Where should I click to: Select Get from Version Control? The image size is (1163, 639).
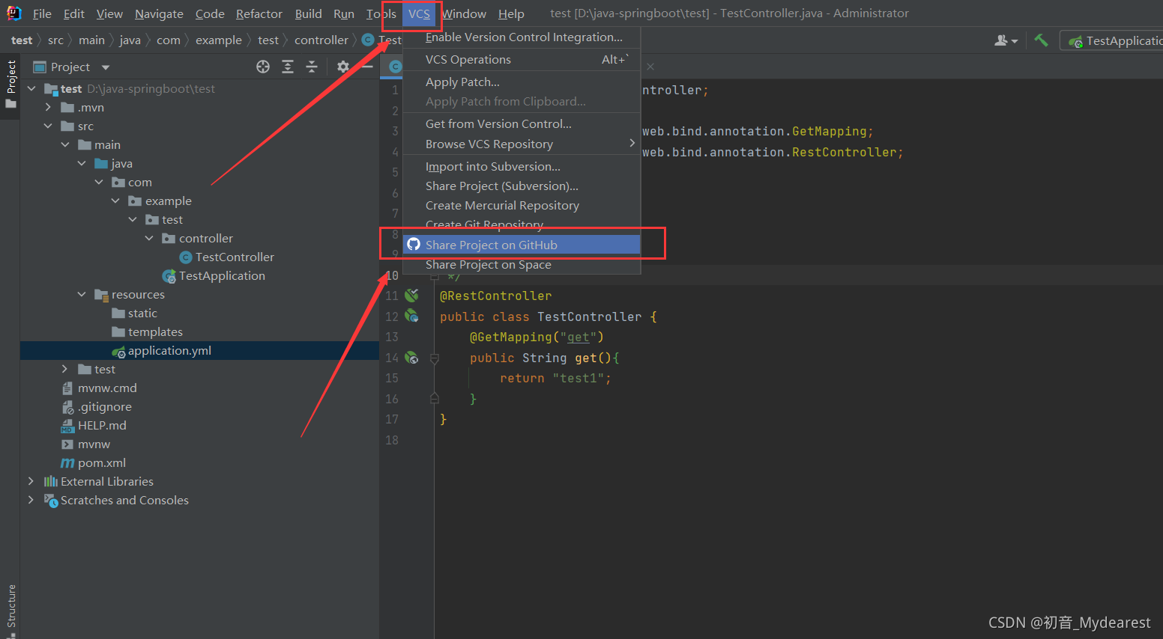(x=522, y=124)
